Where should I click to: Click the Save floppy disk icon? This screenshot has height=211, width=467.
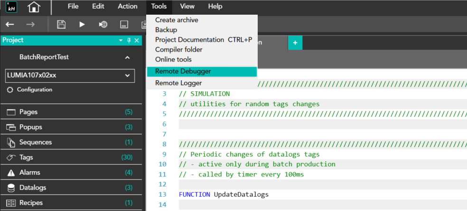point(61,24)
